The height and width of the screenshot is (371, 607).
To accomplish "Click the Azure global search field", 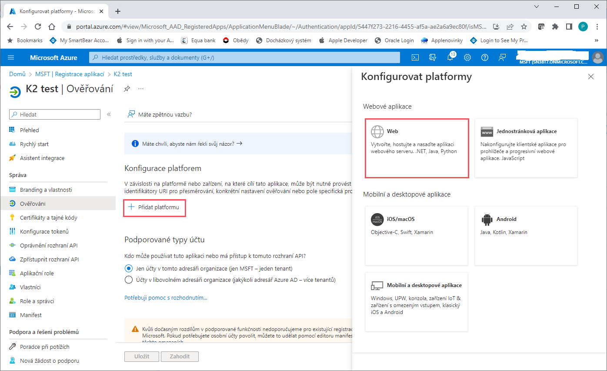I will tap(244, 57).
